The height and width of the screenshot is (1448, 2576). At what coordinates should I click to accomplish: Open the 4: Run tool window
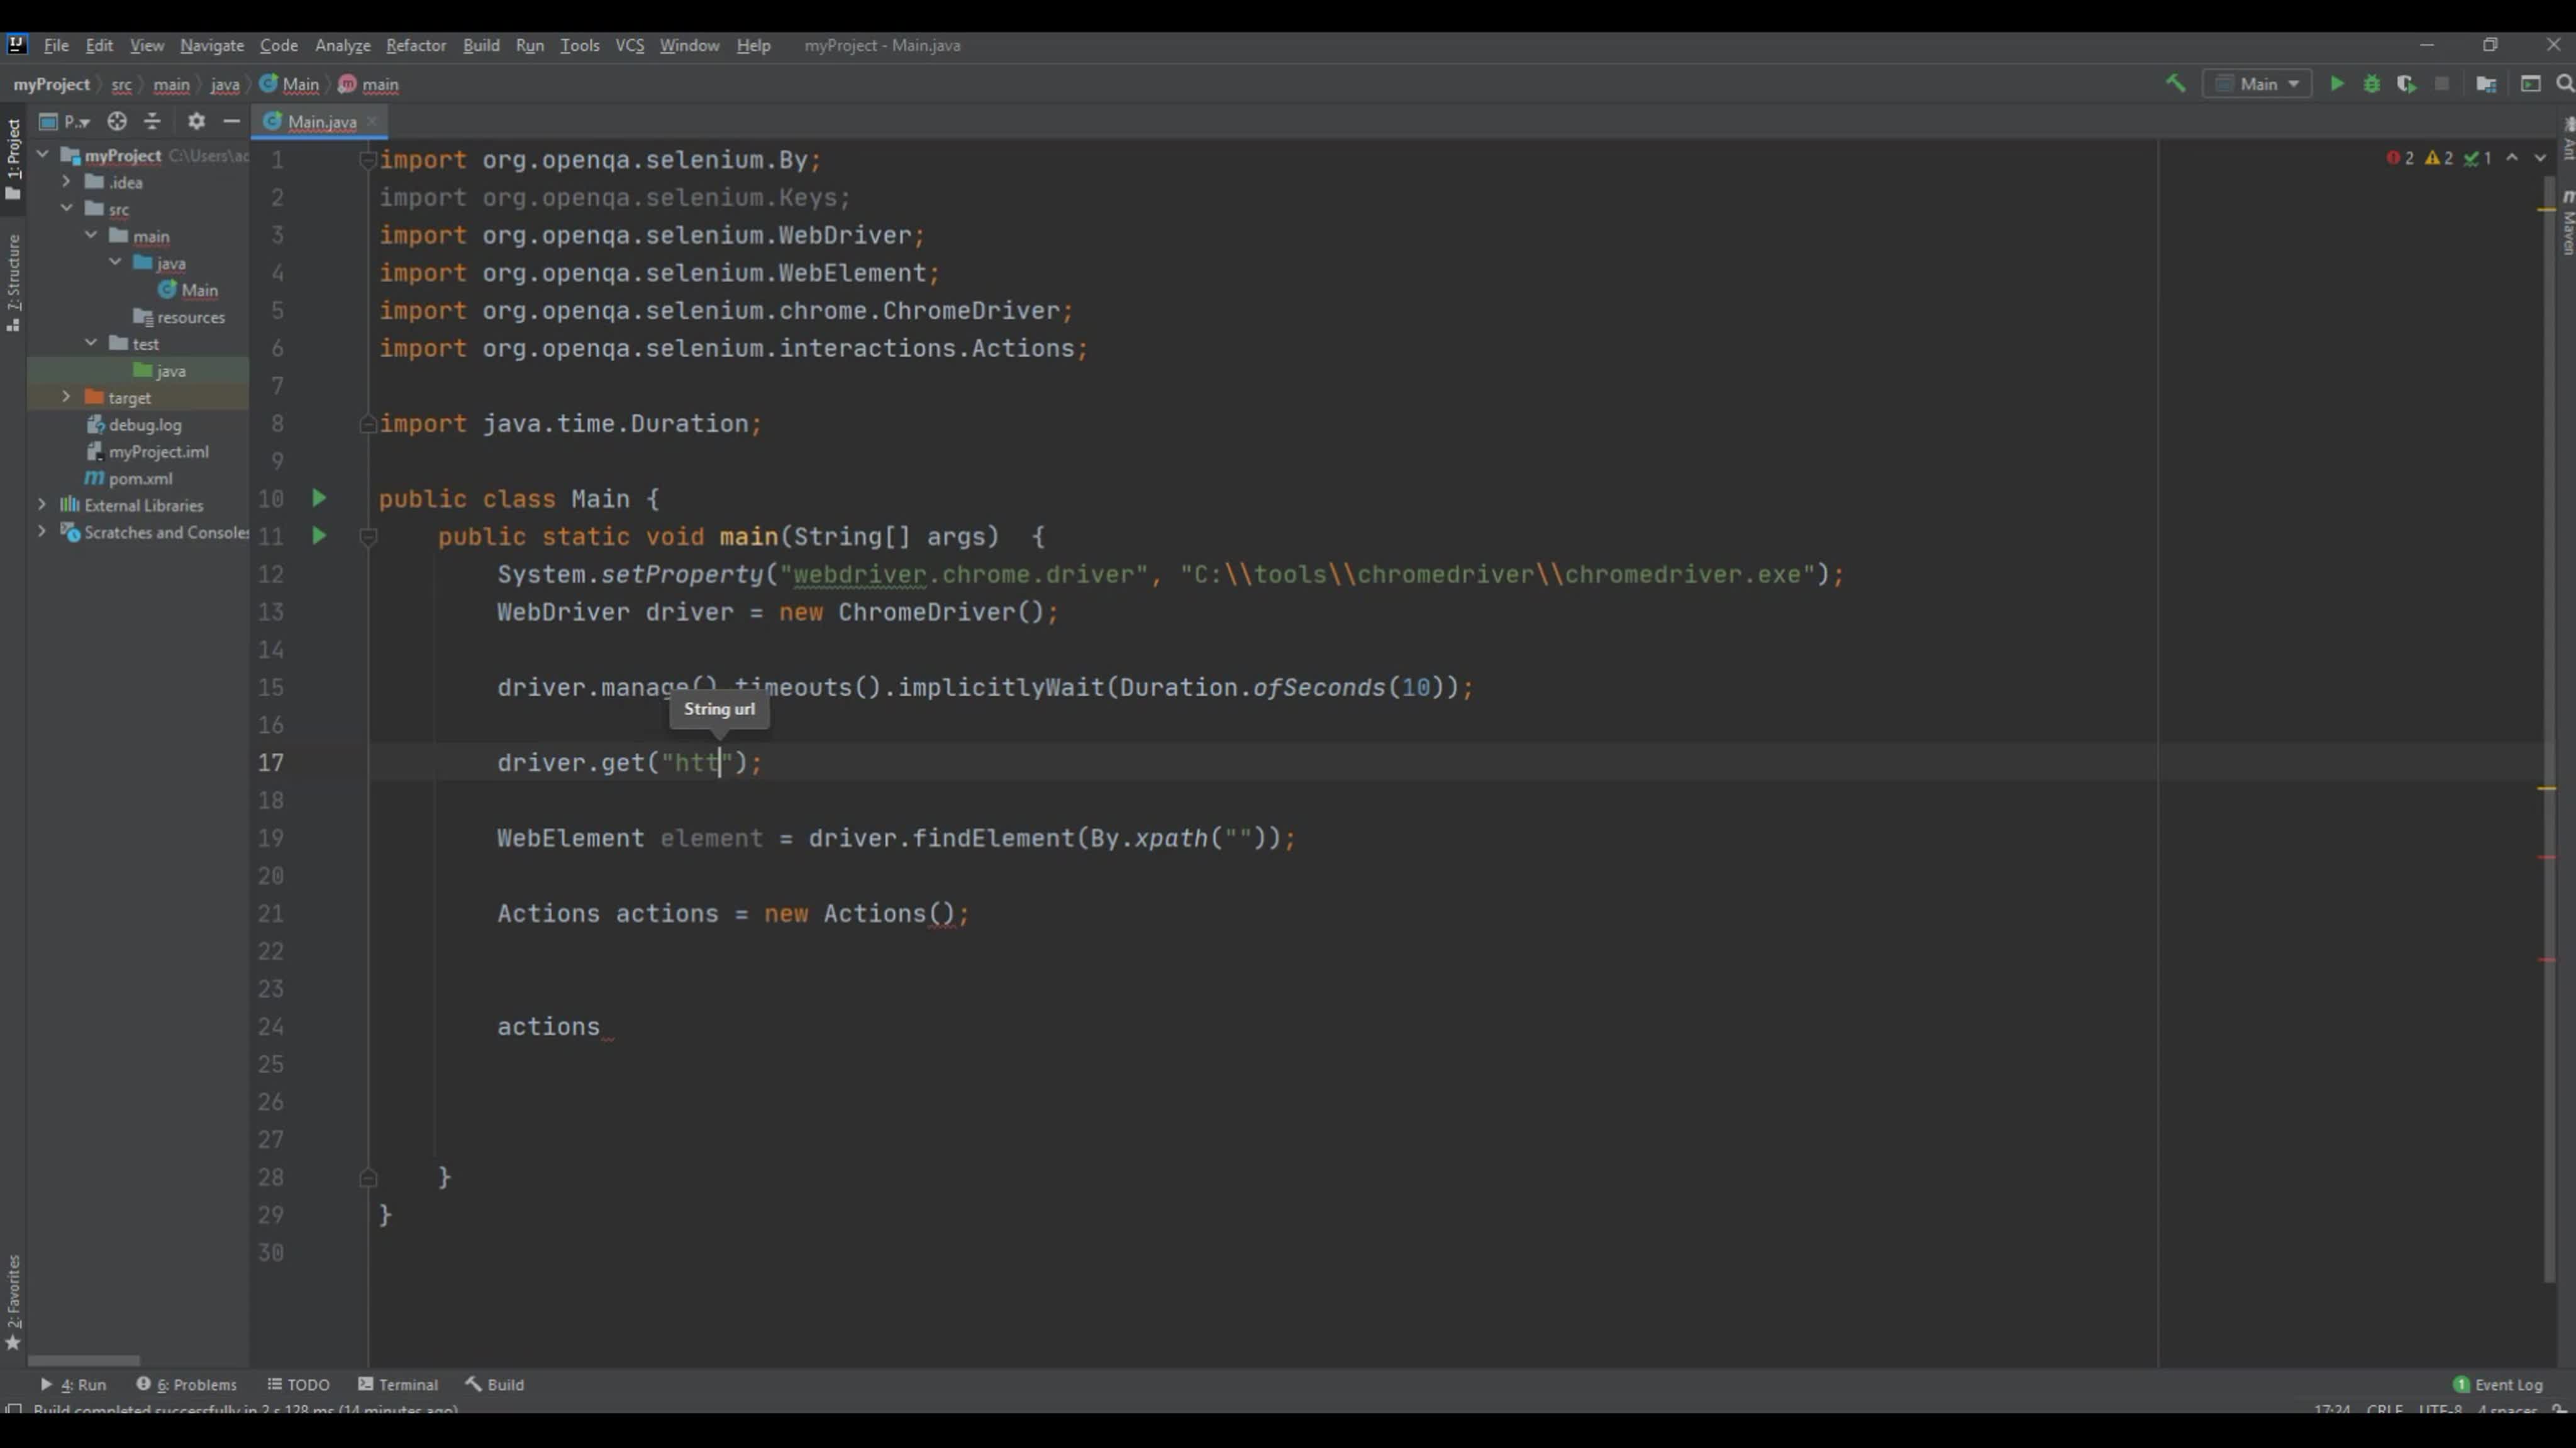[73, 1384]
